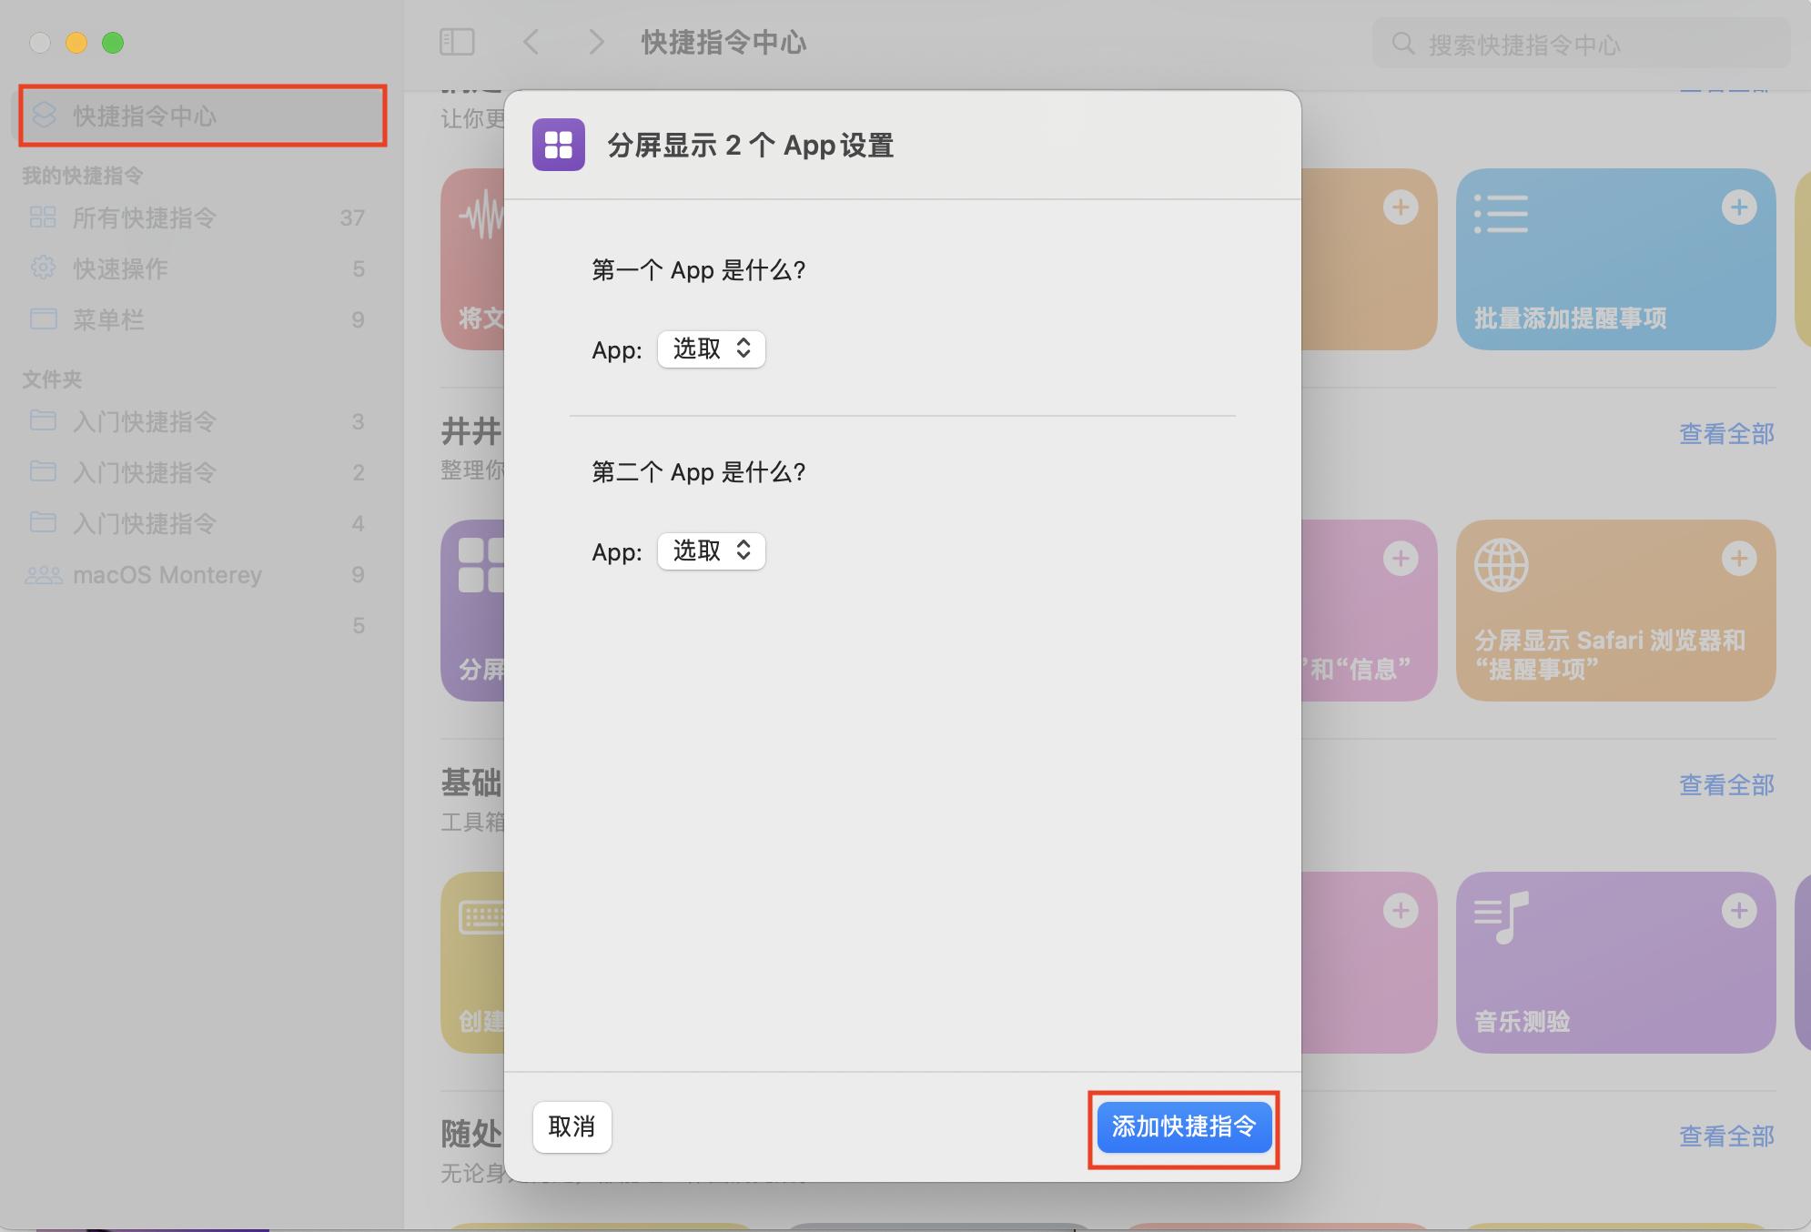Click the back navigation arrow
Viewport: 1811px width, 1232px height.
(532, 42)
